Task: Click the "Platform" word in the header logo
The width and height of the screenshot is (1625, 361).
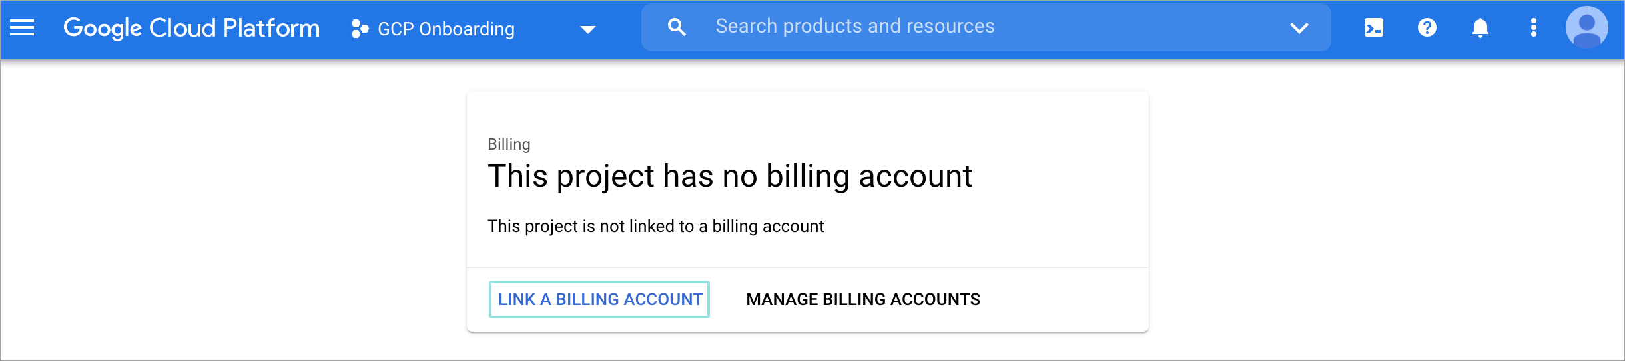Action: (271, 28)
